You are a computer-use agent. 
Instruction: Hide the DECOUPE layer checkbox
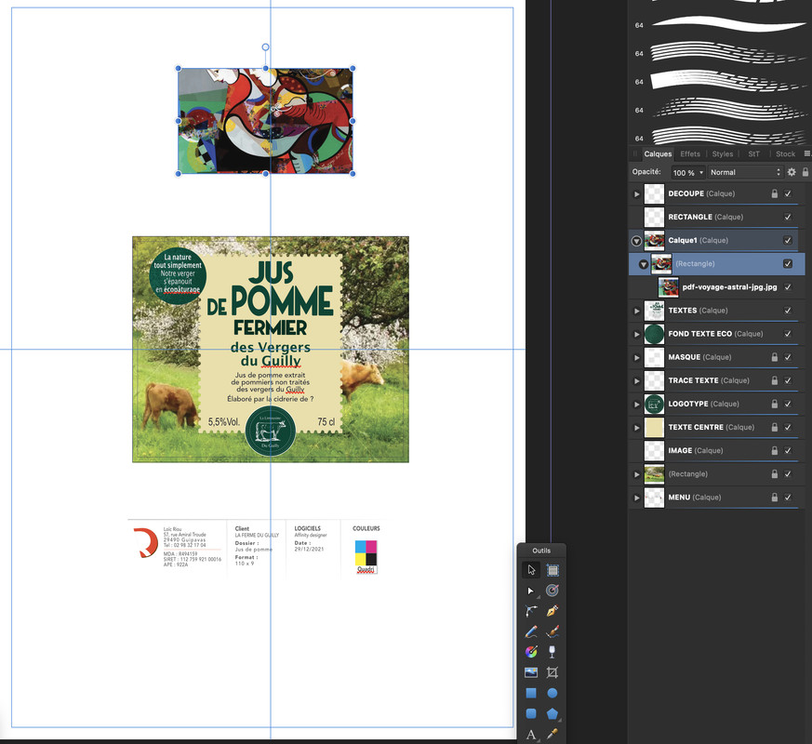click(788, 193)
